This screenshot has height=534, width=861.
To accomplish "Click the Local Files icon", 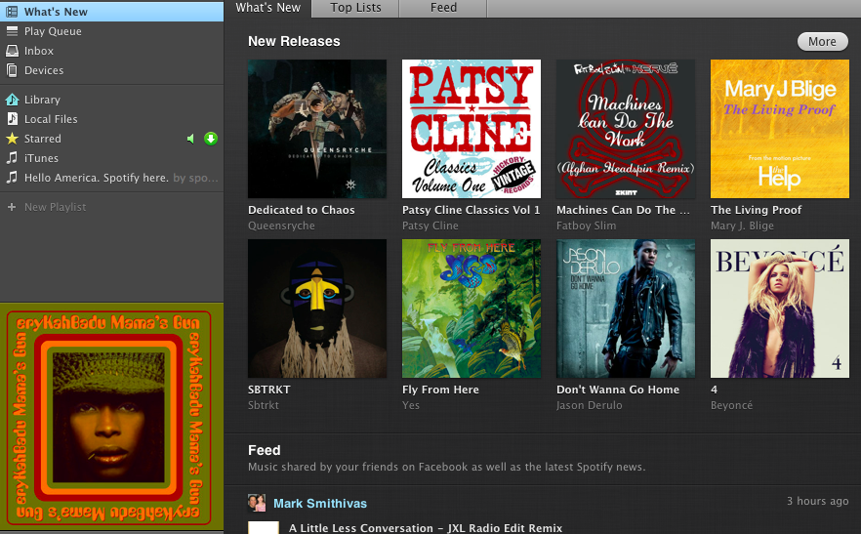I will pos(12,119).
